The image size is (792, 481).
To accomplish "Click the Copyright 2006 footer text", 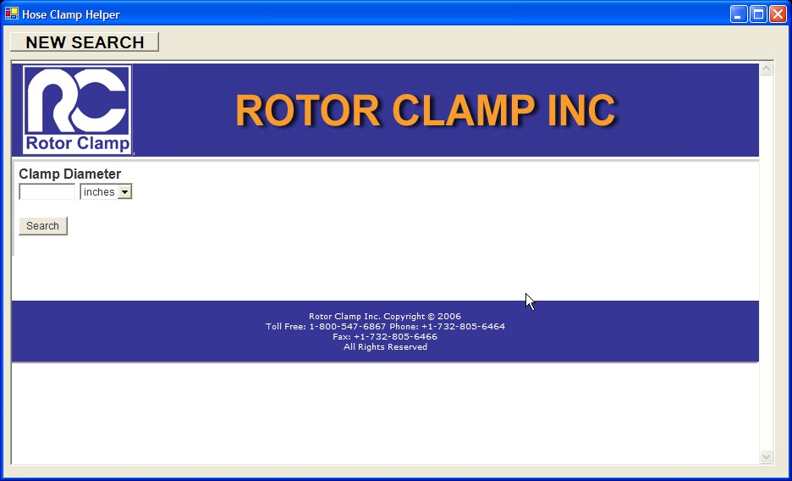I will coord(385,316).
